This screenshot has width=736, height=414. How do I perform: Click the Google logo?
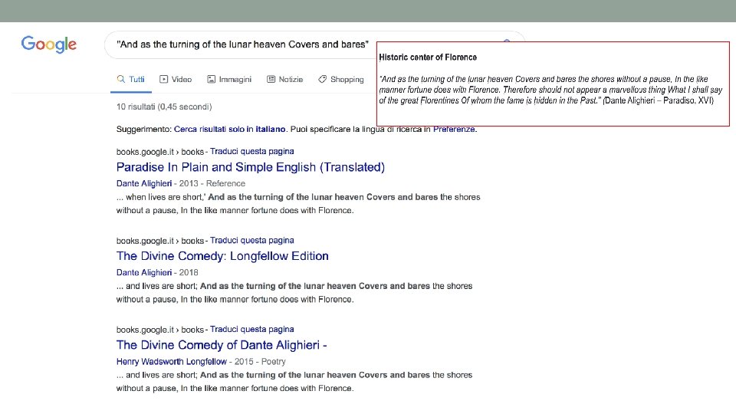(x=49, y=44)
